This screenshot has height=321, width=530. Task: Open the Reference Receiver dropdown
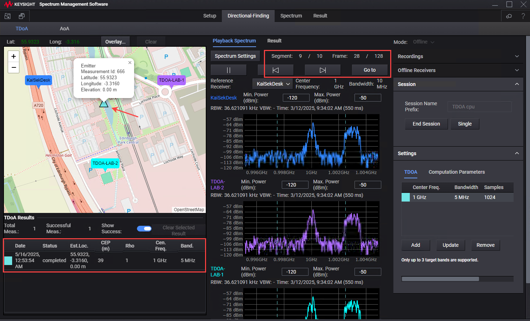click(272, 84)
